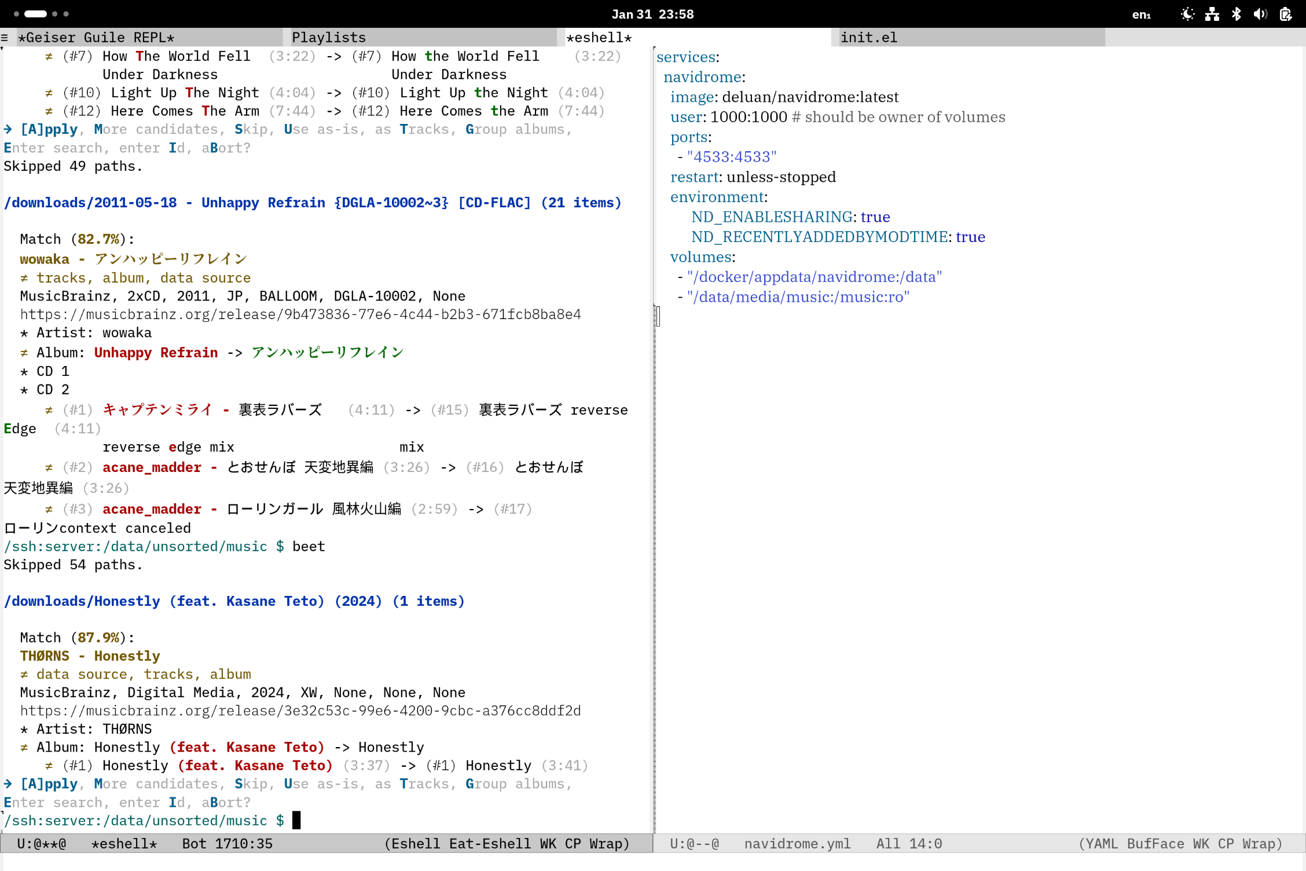Switch to the init.el tab
1306x871 pixels.
coord(868,38)
